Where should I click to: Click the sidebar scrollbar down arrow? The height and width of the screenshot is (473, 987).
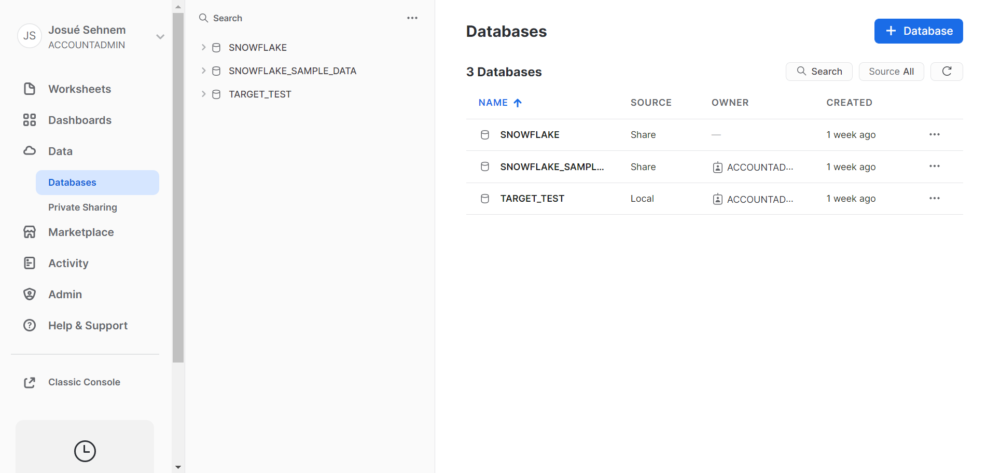tap(178, 467)
